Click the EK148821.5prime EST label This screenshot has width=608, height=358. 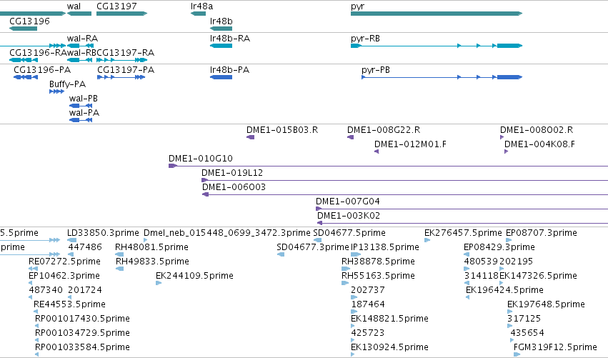[389, 319]
